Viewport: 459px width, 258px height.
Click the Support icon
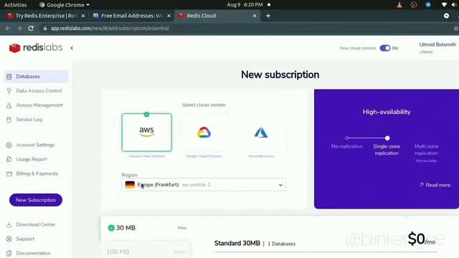tap(9, 239)
